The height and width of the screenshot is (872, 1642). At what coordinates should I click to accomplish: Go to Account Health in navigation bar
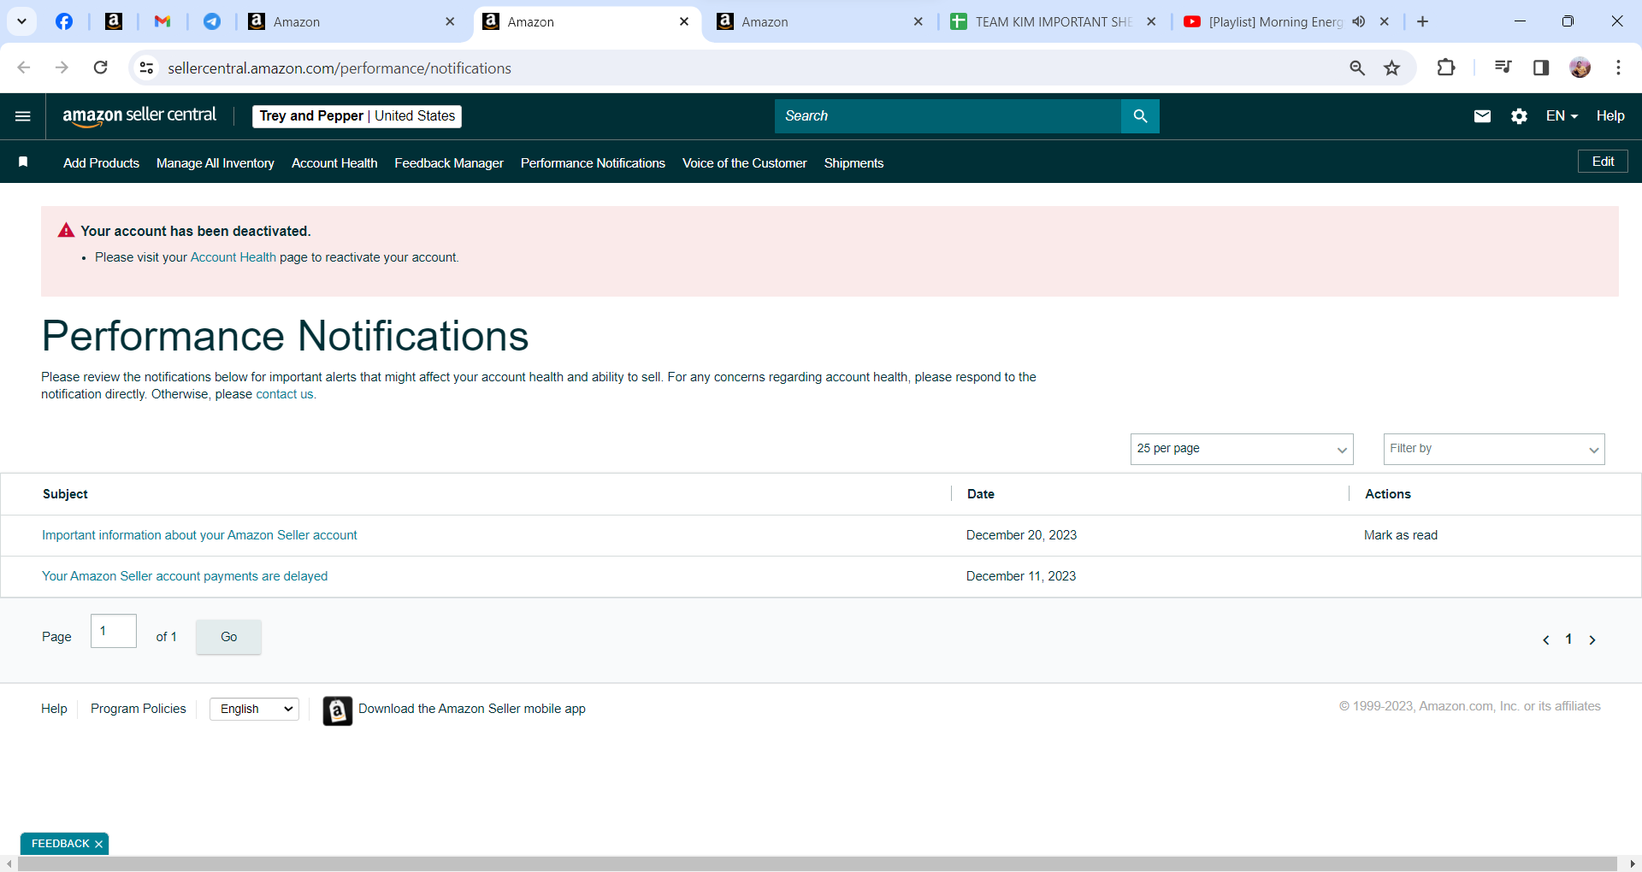click(334, 163)
